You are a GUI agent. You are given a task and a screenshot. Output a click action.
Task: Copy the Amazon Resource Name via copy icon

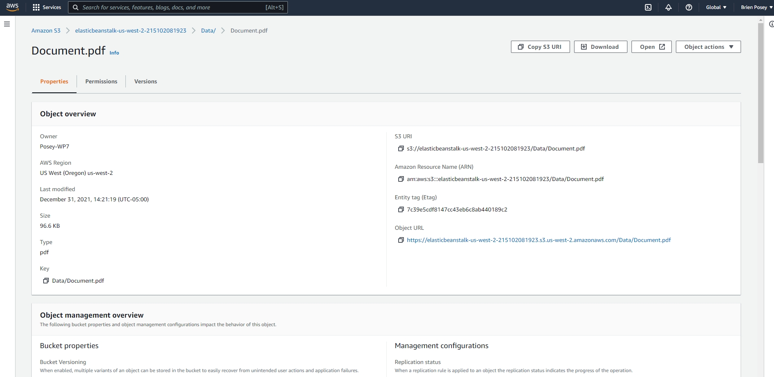pyautogui.click(x=401, y=179)
